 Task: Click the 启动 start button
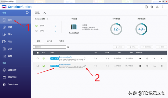coord(119,47)
